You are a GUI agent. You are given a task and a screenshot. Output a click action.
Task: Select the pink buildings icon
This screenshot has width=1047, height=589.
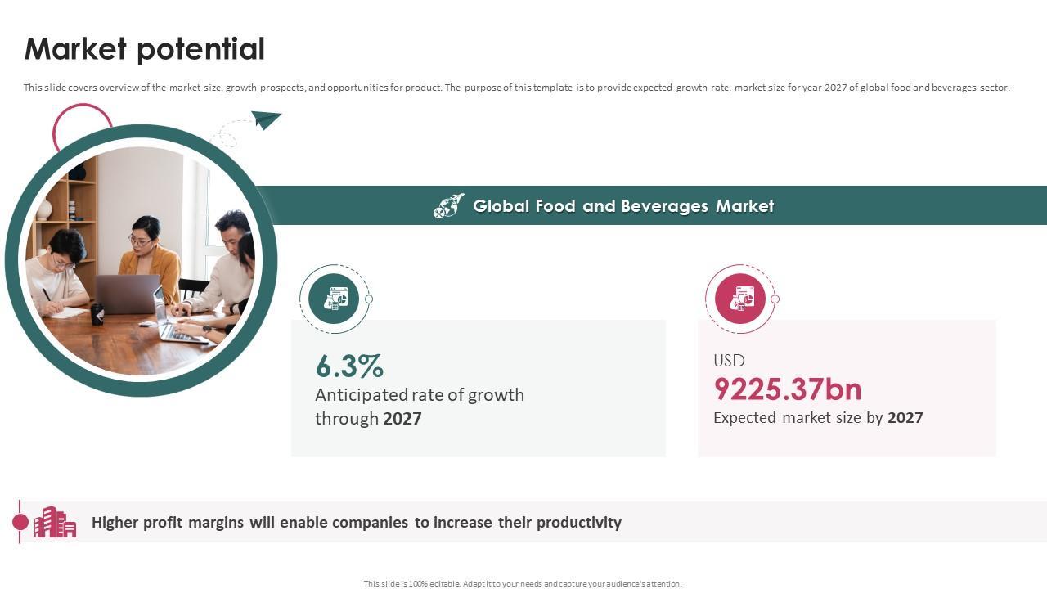[x=55, y=522]
